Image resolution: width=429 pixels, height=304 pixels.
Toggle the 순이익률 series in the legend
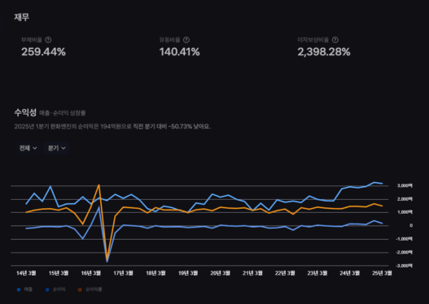(x=90, y=289)
